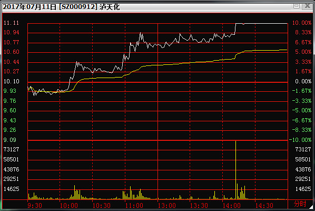Click the tallest yellow volume bar
Screen dimensions: 315x211
click(x=235, y=170)
